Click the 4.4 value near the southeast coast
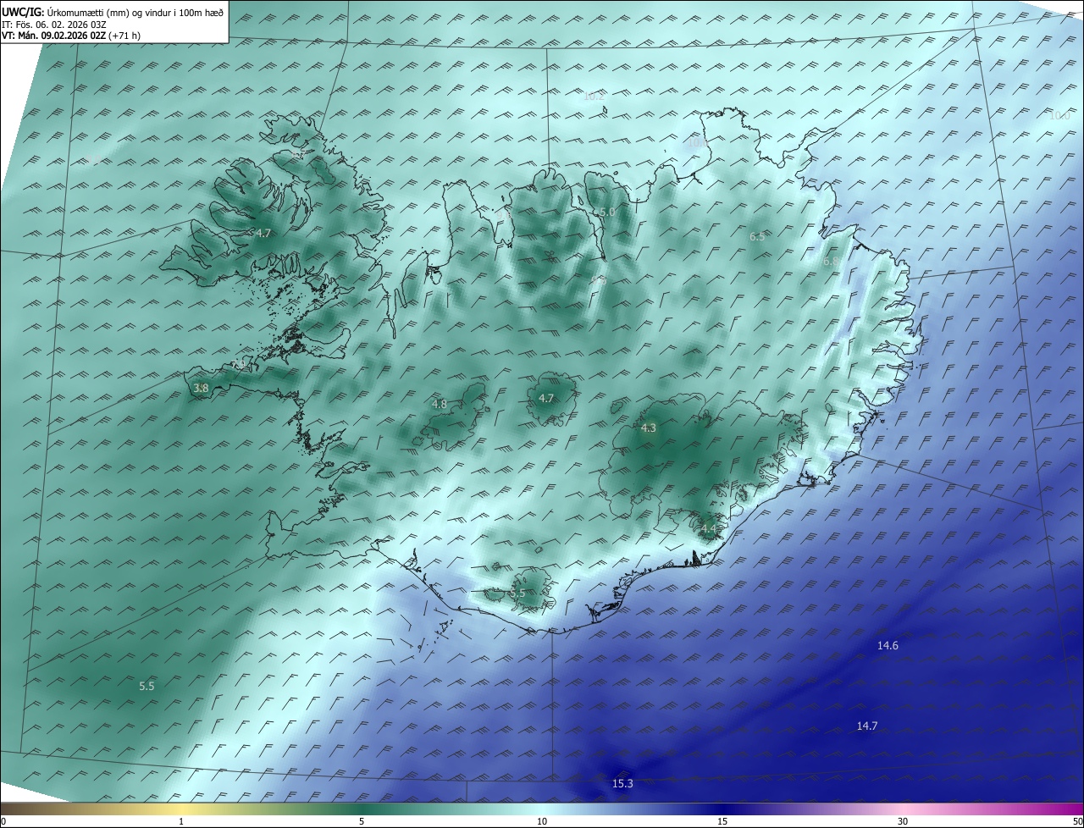Image resolution: width=1084 pixels, height=828 pixels. pos(708,529)
